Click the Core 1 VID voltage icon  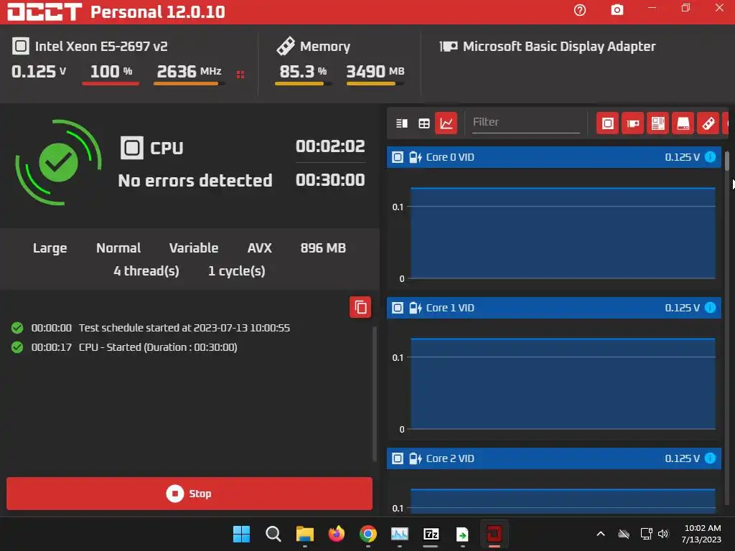point(416,308)
